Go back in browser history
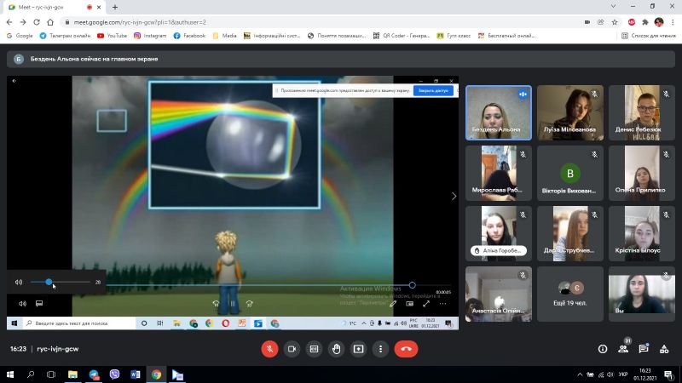This screenshot has height=383, width=682. (x=9, y=22)
